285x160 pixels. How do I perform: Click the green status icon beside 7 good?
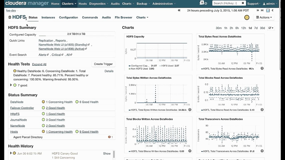(15, 85)
